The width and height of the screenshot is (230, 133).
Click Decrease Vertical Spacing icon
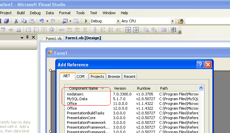click(x=111, y=30)
